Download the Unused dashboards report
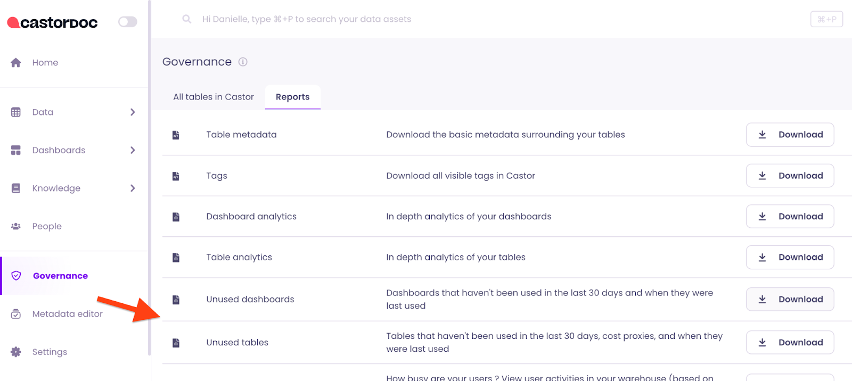This screenshot has height=381, width=852. tap(790, 299)
